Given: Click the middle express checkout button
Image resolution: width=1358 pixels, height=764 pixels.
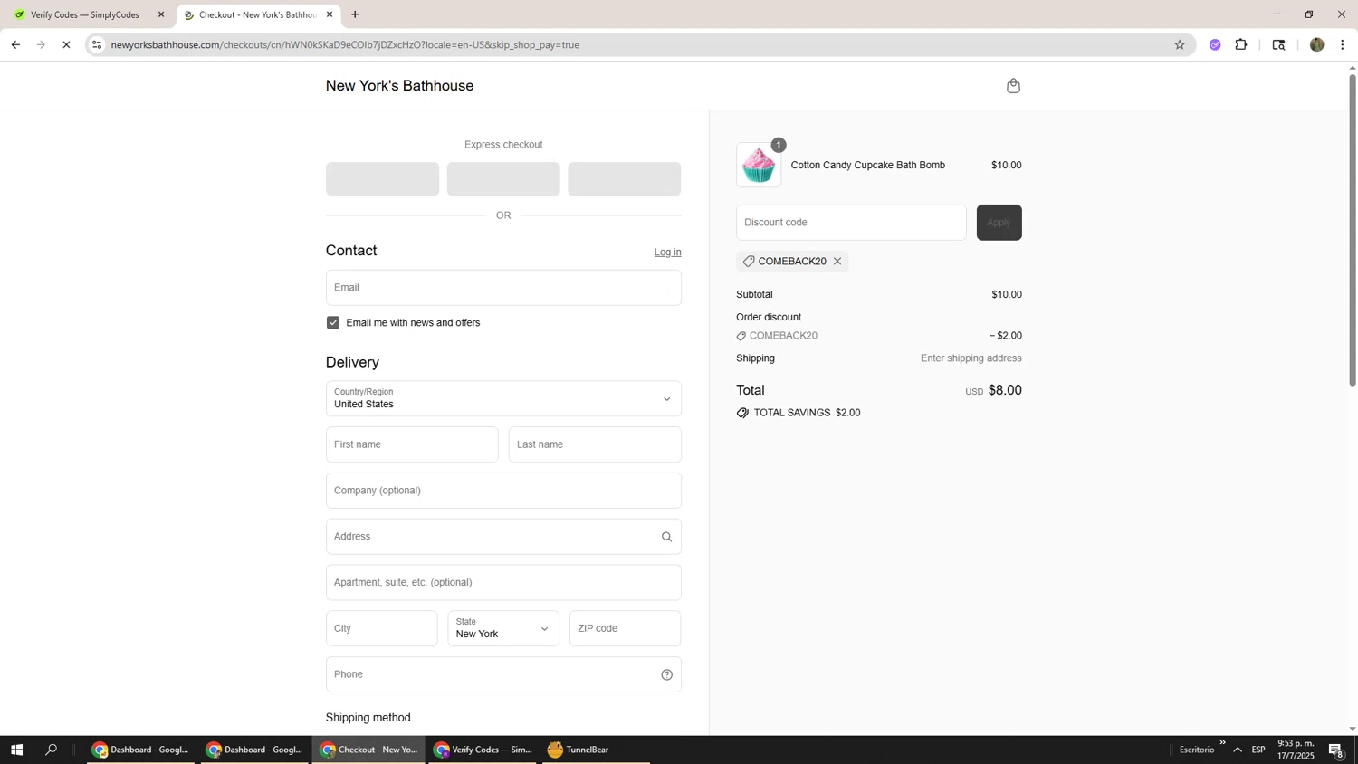Looking at the screenshot, I should 503,179.
